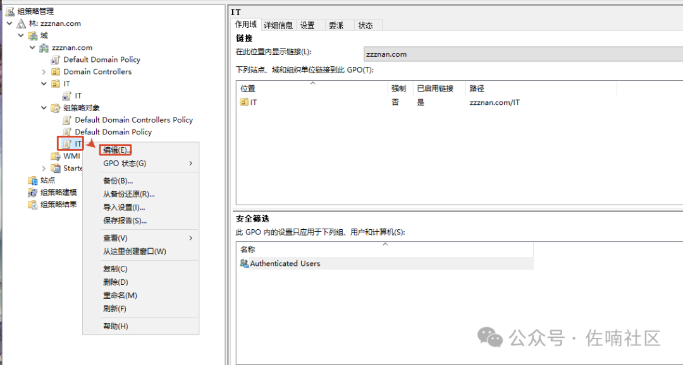The image size is (683, 365).
Task: Choose 帮助(H) in the context menu
Action: point(116,326)
